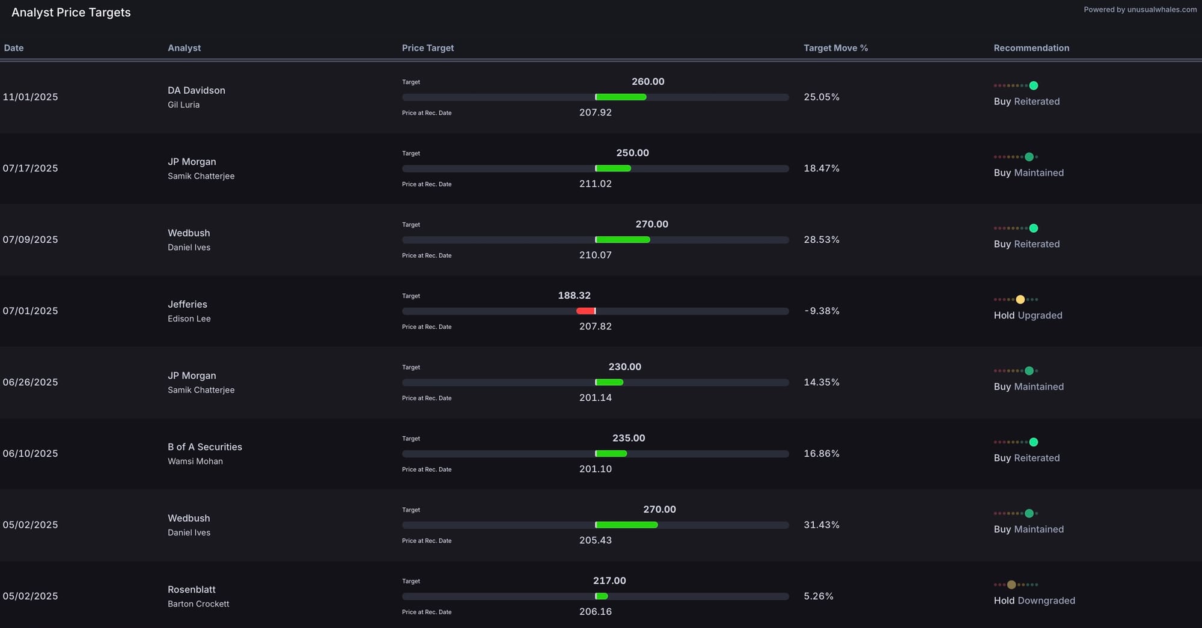Click the 5.26% target move value
Viewport: 1202px width, 628px height.
tap(819, 597)
